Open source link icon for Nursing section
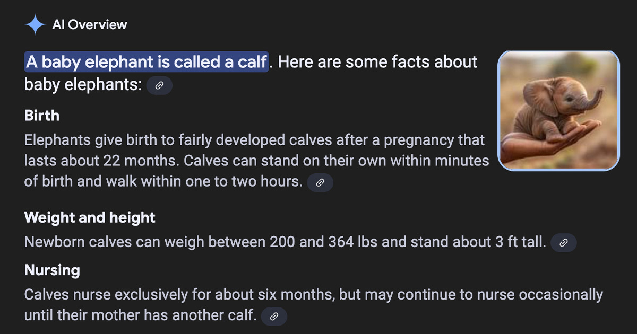The height and width of the screenshot is (334, 637). tap(274, 317)
